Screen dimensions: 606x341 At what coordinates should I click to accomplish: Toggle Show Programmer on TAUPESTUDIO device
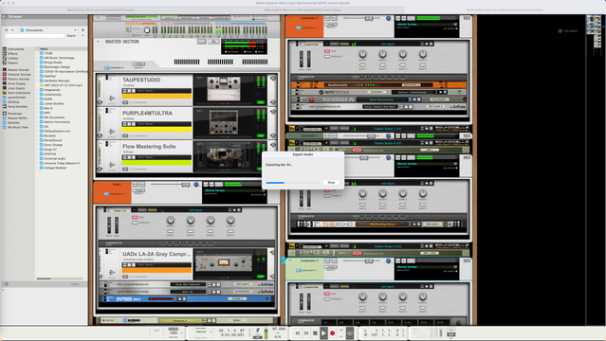(125, 102)
